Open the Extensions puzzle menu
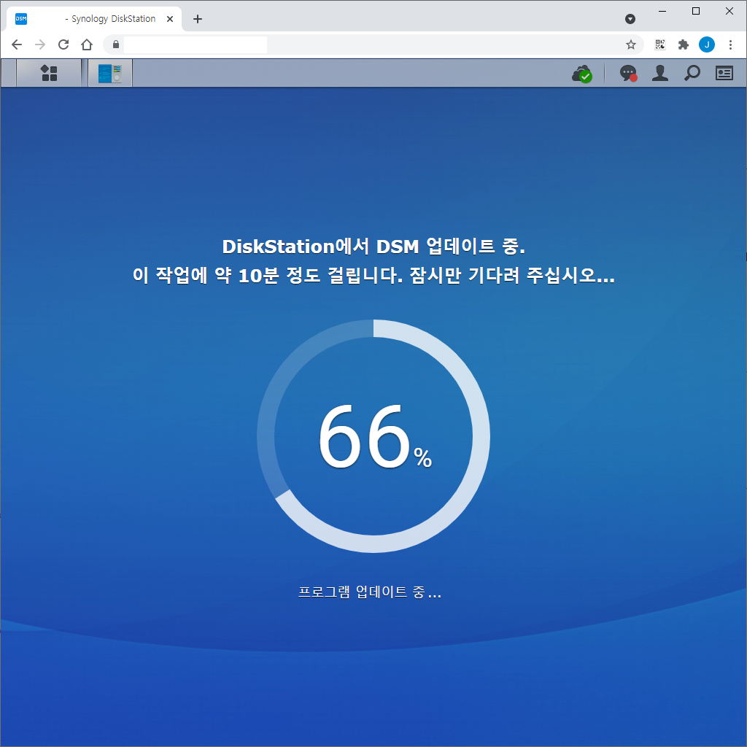Viewport: 747px width, 747px height. pyautogui.click(x=684, y=44)
